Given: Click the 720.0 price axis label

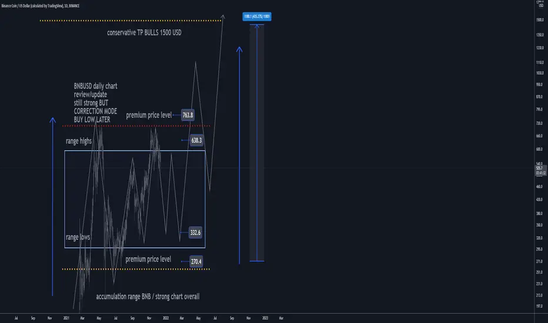Looking at the screenshot, I should [539, 123].
